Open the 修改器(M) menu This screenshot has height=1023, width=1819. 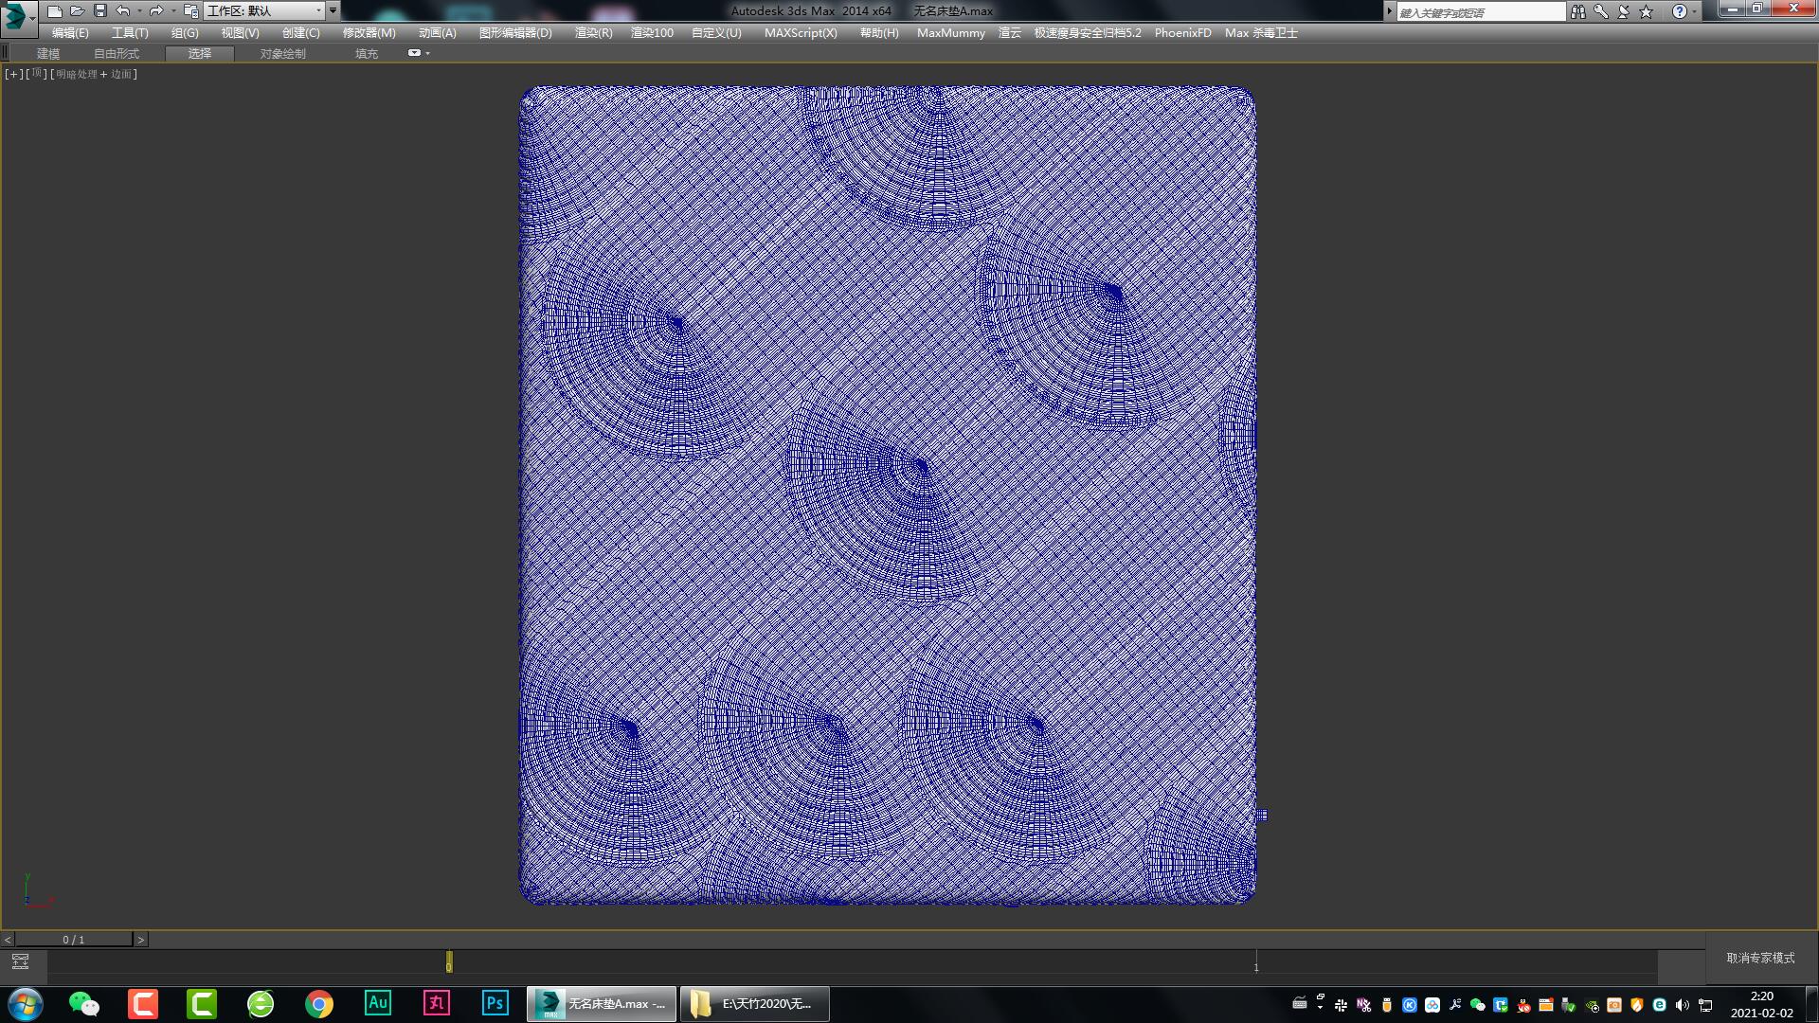(x=369, y=32)
